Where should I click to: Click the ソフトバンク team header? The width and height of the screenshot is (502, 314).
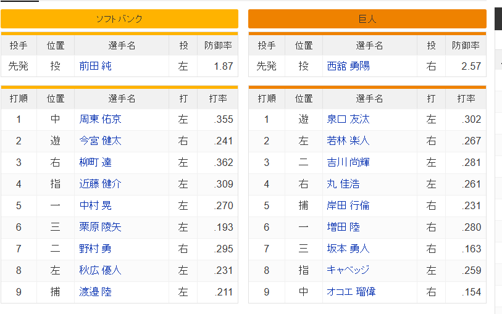pyautogui.click(x=119, y=19)
